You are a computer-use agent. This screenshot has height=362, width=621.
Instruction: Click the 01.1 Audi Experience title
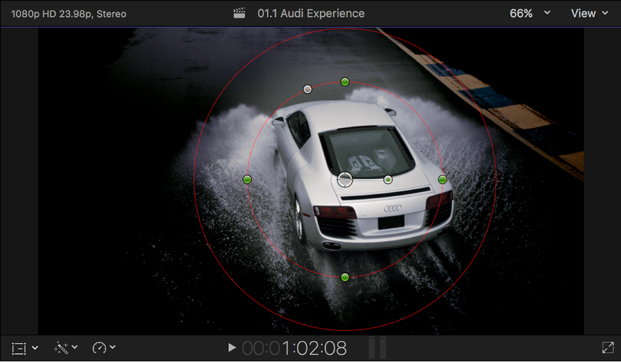[x=311, y=13]
